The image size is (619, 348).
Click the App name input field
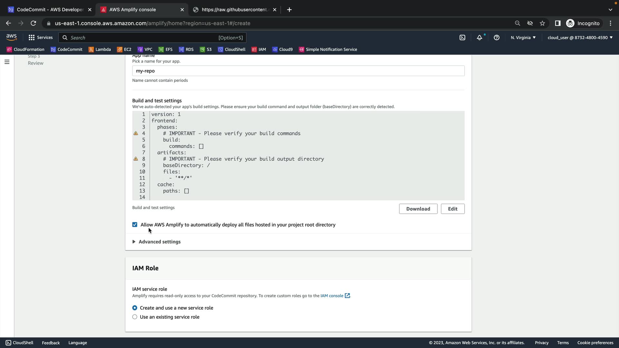(298, 71)
